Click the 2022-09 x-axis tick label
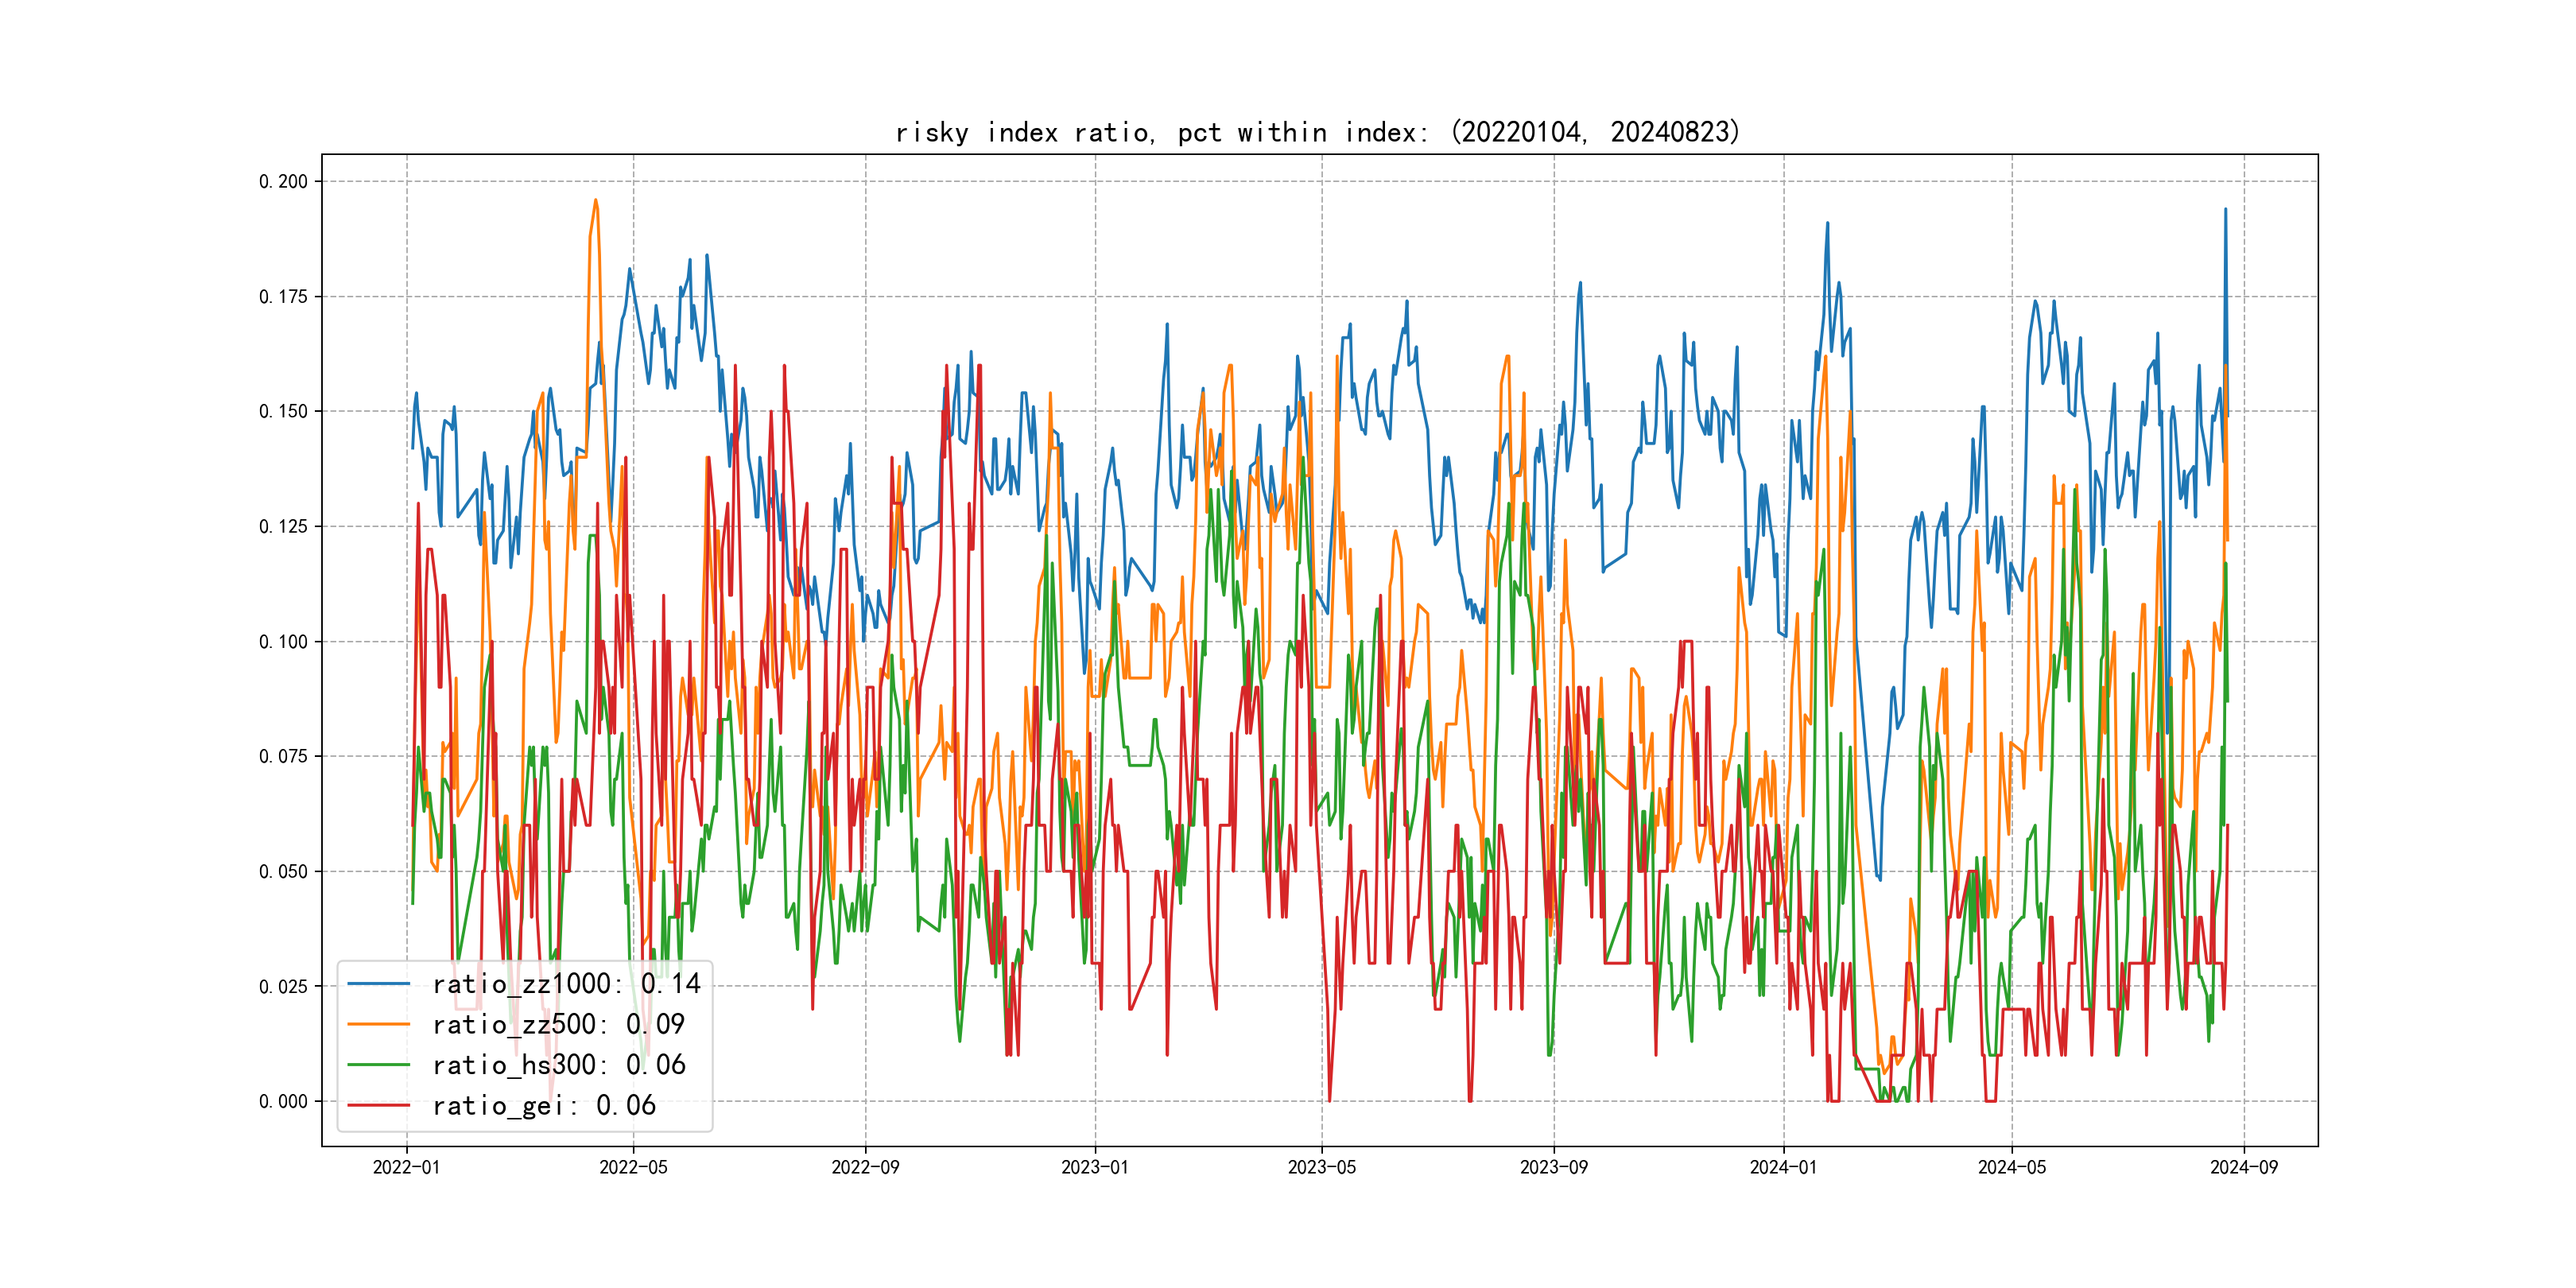Screen dimensions: 2576x1288 865,1167
